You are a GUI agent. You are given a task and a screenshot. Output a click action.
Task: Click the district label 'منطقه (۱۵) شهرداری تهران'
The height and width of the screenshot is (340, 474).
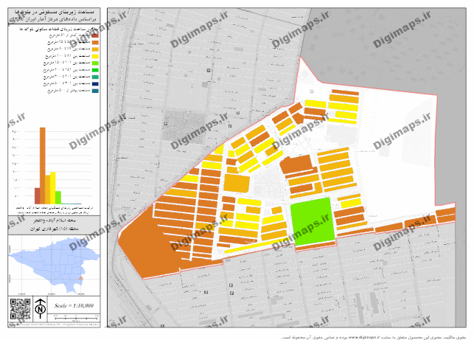pos(54,229)
